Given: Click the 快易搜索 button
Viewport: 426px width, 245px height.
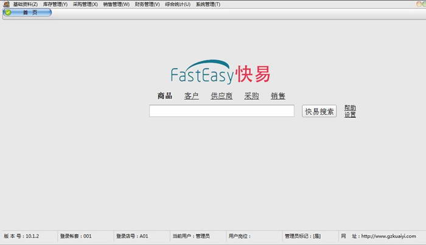Looking at the screenshot, I should [x=319, y=111].
